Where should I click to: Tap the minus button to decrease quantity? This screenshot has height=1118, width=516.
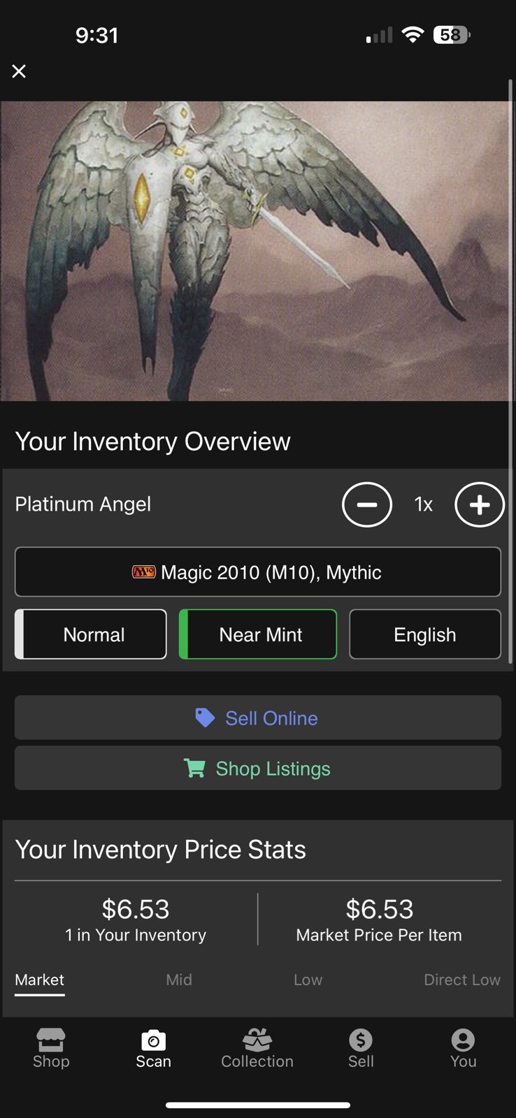(x=366, y=504)
